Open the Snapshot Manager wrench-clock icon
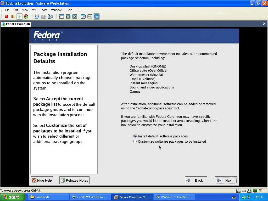Image resolution: width=268 pixels, height=201 pixels. (x=50, y=16)
